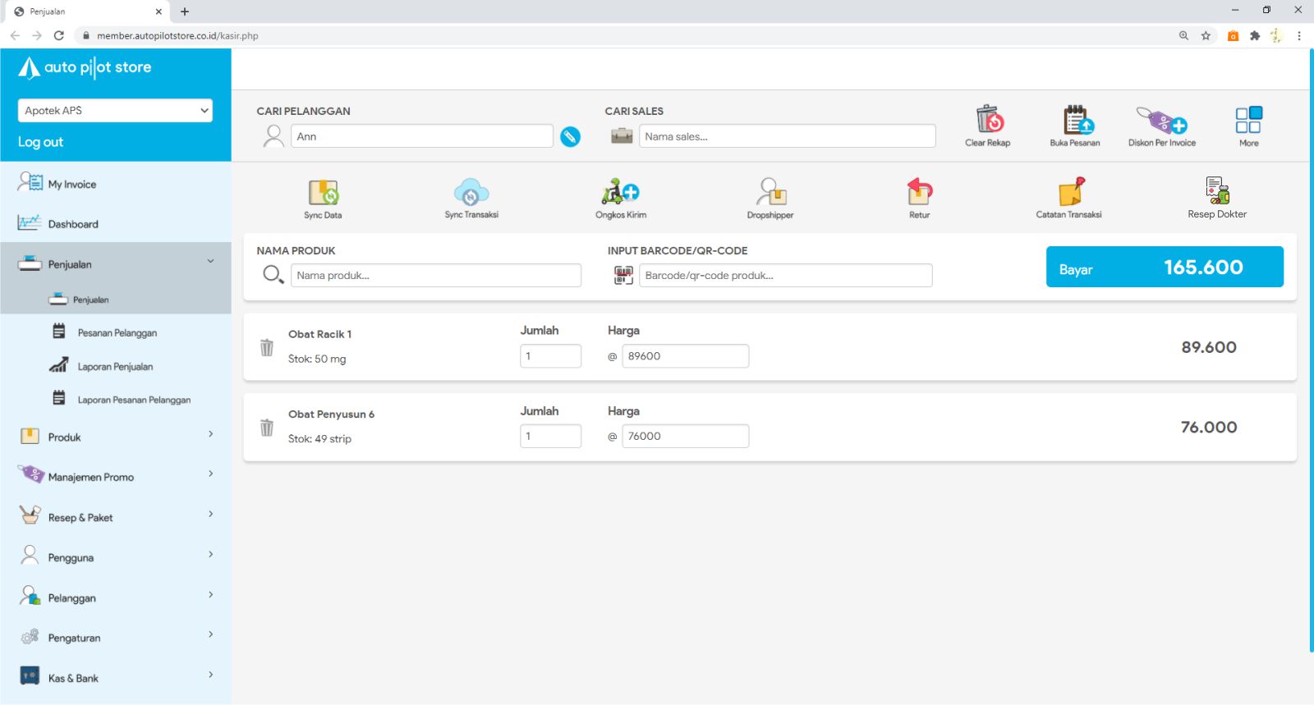
Task: Apply Diskon Per Invoice
Action: pyautogui.click(x=1161, y=121)
